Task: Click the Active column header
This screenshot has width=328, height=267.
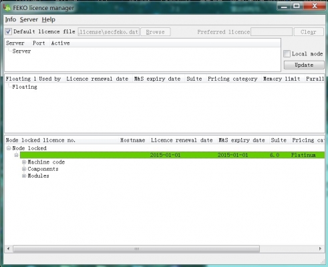Action: [x=60, y=43]
